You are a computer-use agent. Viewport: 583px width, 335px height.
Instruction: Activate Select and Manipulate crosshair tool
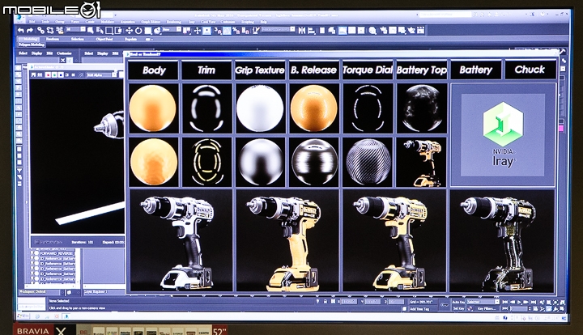[x=197, y=31]
